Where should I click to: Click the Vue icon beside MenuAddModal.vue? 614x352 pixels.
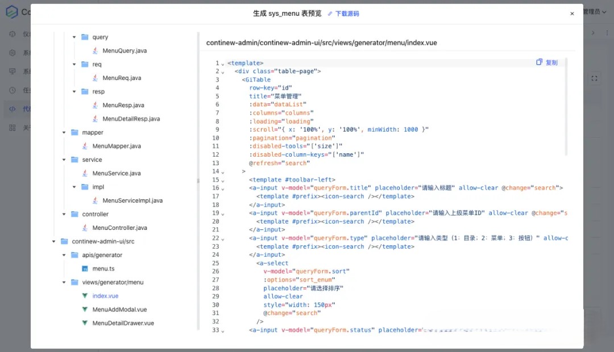(x=85, y=309)
